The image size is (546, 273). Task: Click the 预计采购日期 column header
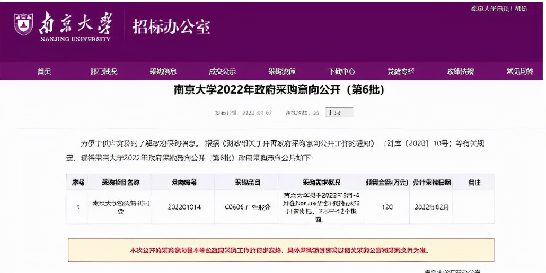432,183
